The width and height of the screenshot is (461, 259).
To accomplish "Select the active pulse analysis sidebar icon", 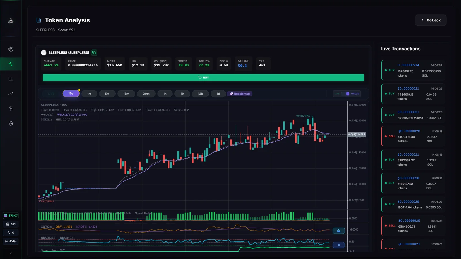I will pos(11,64).
